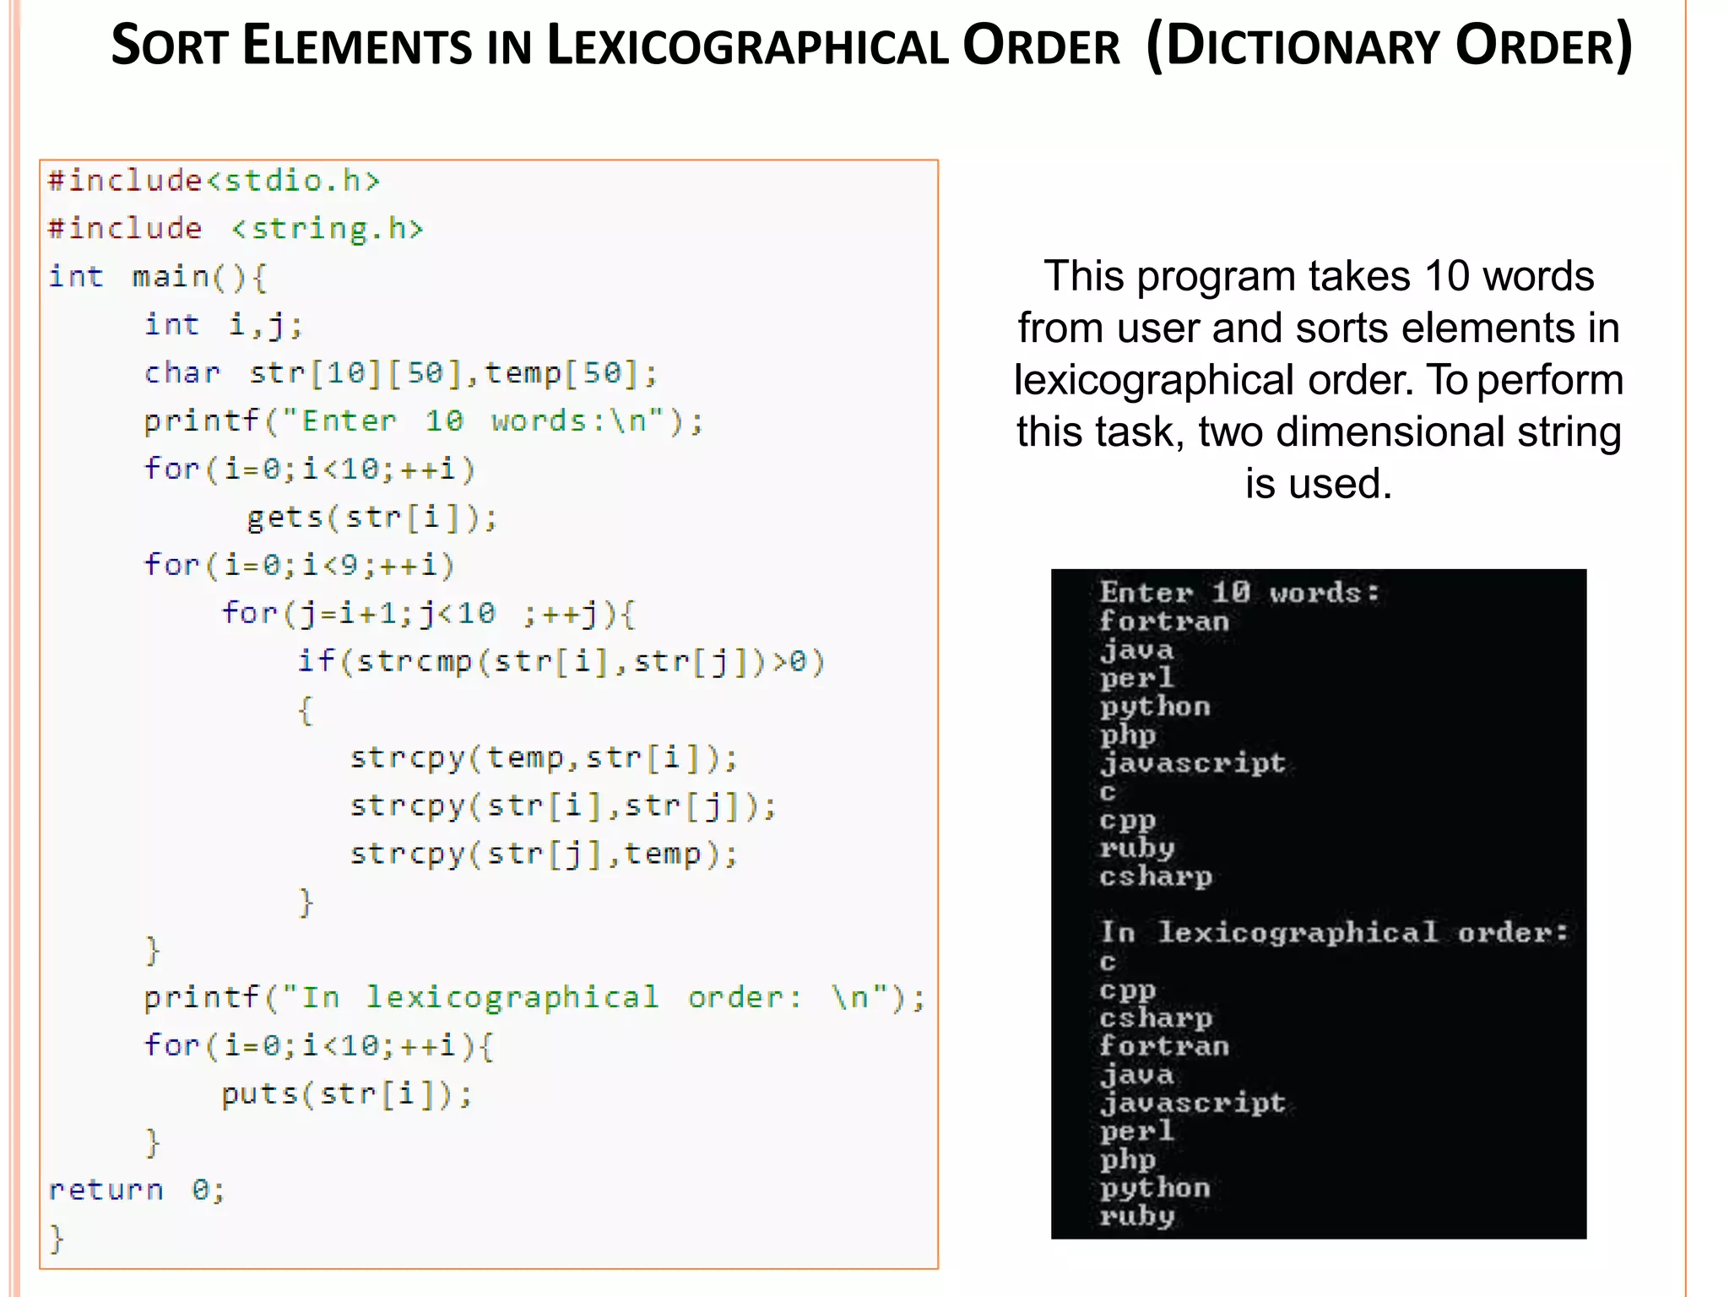This screenshot has width=1729, height=1297.
Task: Click the console input word 'fortran' after the prompt
Action: tap(1163, 621)
